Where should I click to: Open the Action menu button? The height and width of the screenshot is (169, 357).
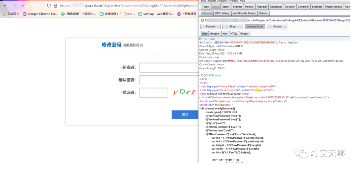coord(277,27)
